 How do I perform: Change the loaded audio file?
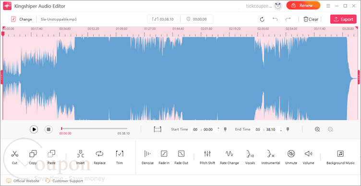22,19
